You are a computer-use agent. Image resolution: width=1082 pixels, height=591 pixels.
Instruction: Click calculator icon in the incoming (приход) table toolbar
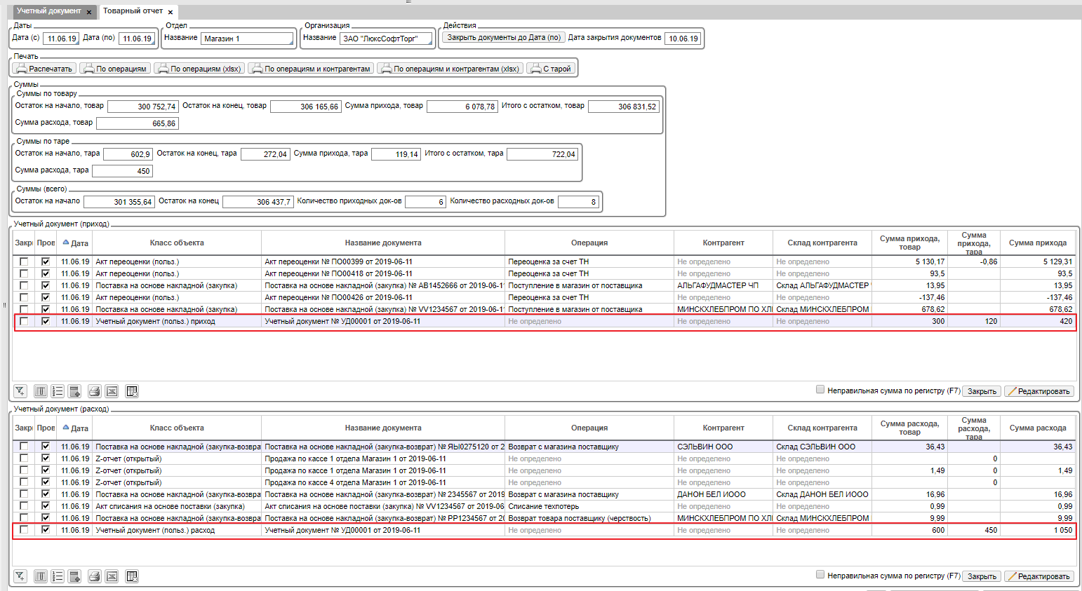pyautogui.click(x=74, y=391)
